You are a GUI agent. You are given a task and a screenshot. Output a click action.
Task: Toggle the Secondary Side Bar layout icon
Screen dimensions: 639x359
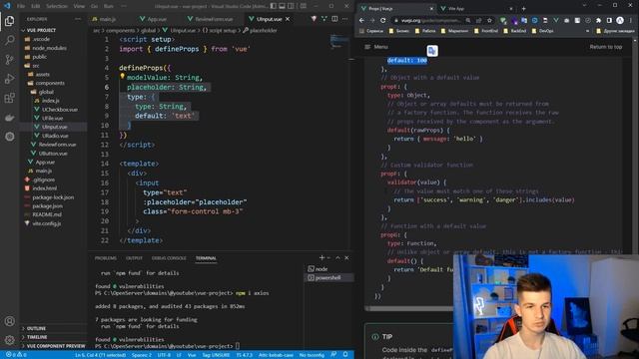point(291,6)
